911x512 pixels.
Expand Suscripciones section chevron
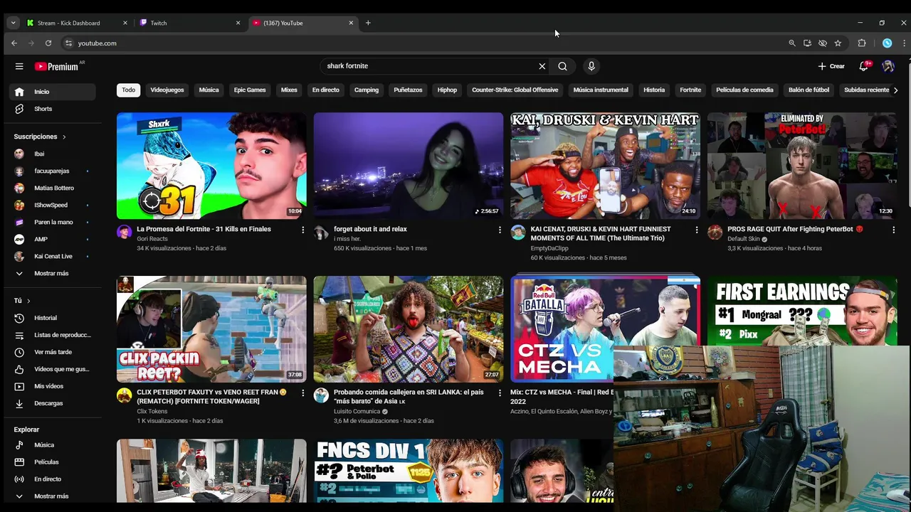(x=63, y=137)
